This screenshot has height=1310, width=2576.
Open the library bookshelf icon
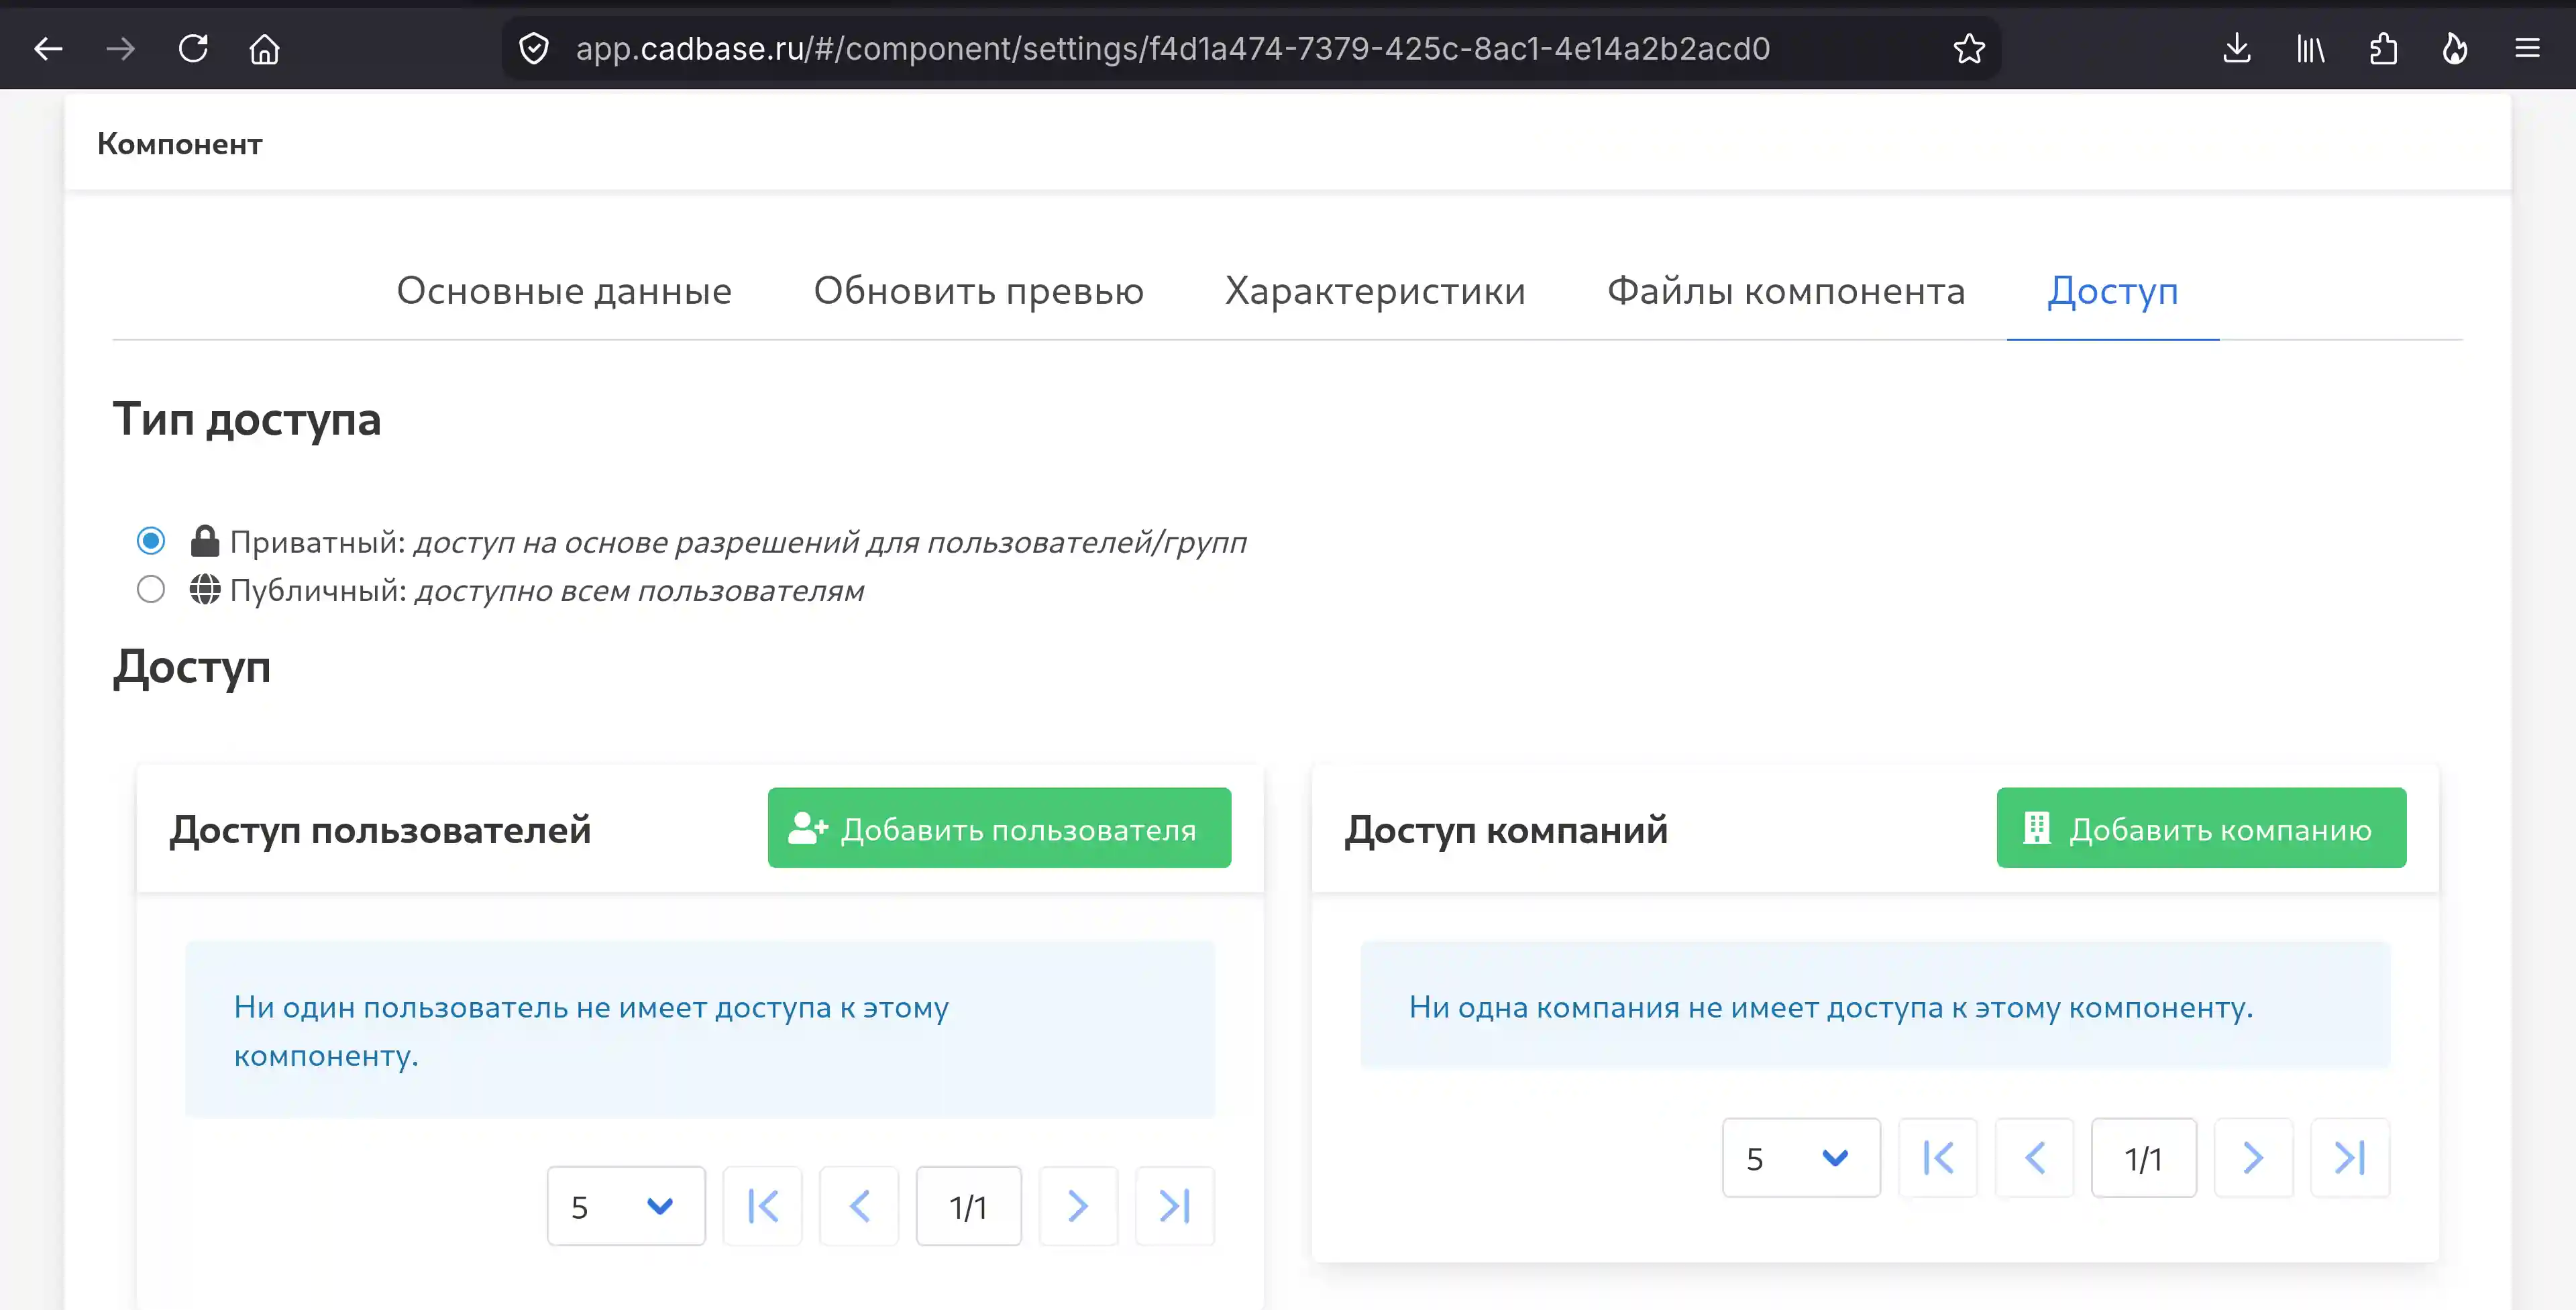pos(2310,48)
